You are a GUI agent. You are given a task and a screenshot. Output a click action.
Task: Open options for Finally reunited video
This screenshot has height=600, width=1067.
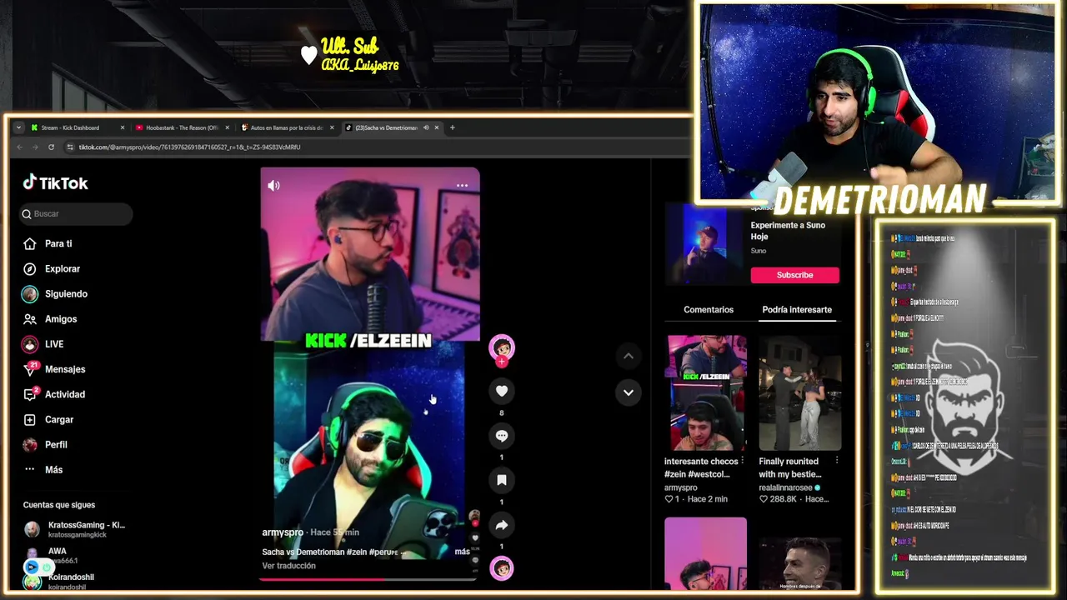coord(837,461)
